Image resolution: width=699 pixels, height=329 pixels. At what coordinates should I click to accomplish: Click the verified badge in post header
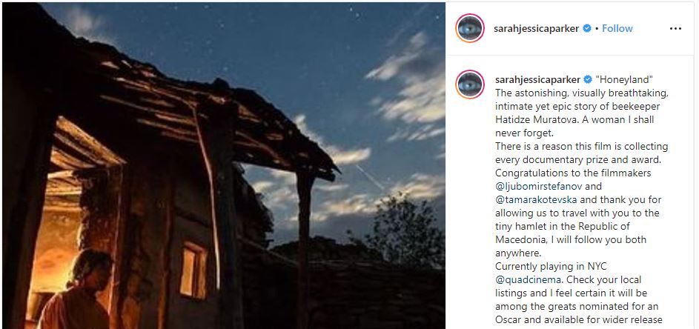587,29
